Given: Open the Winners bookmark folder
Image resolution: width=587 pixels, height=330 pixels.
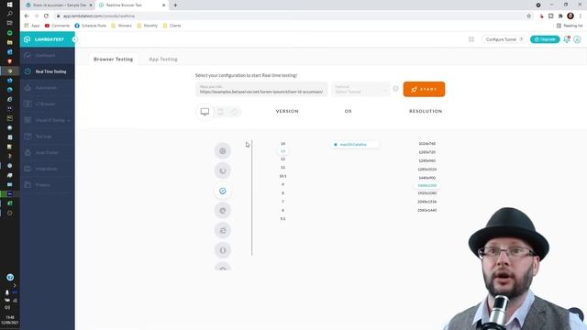Looking at the screenshot, I should (x=121, y=26).
